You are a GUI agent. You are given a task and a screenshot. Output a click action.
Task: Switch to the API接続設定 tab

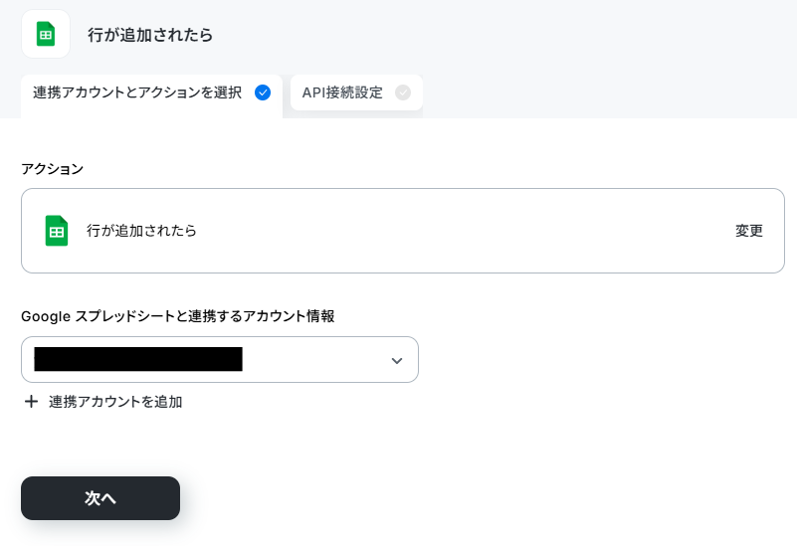pyautogui.click(x=356, y=92)
